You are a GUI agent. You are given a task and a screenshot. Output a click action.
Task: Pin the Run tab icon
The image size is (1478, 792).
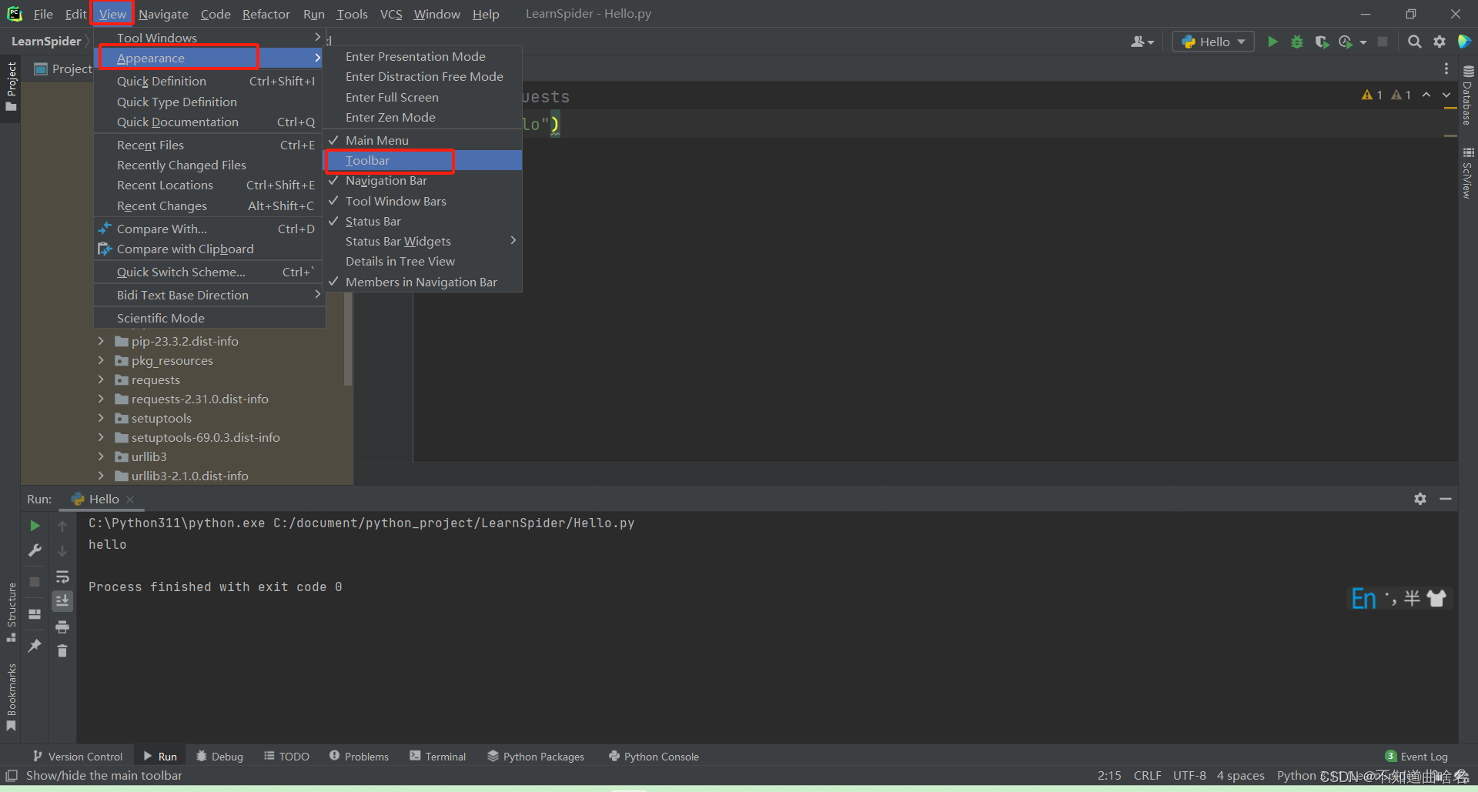[35, 646]
